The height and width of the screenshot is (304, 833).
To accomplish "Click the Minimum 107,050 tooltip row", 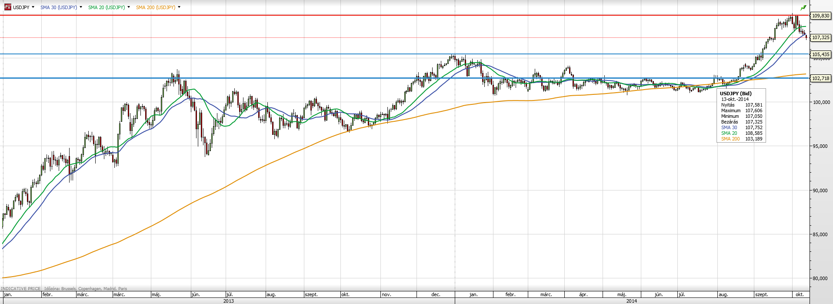I will (742, 116).
